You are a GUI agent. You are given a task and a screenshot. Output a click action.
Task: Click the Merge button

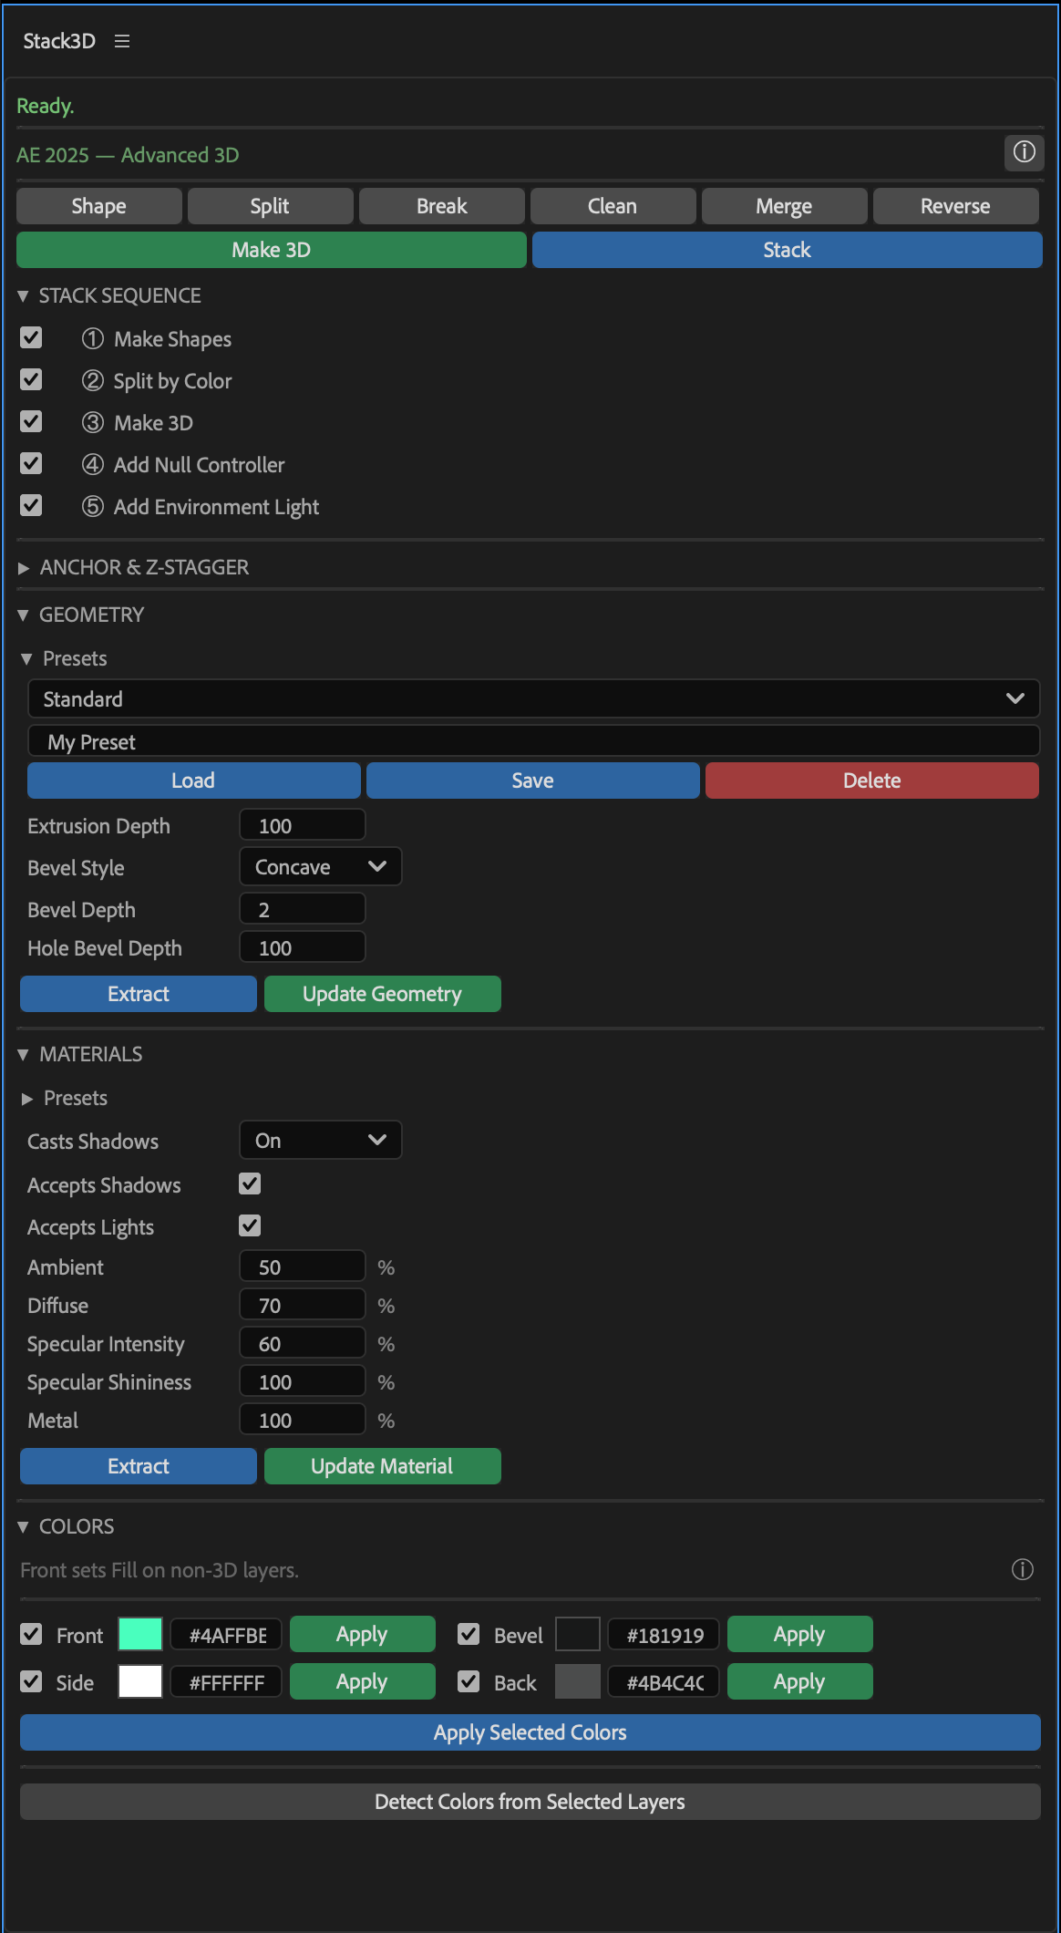coord(785,206)
